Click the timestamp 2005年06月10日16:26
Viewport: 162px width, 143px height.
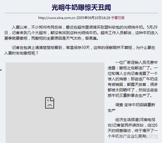[x=93, y=18]
